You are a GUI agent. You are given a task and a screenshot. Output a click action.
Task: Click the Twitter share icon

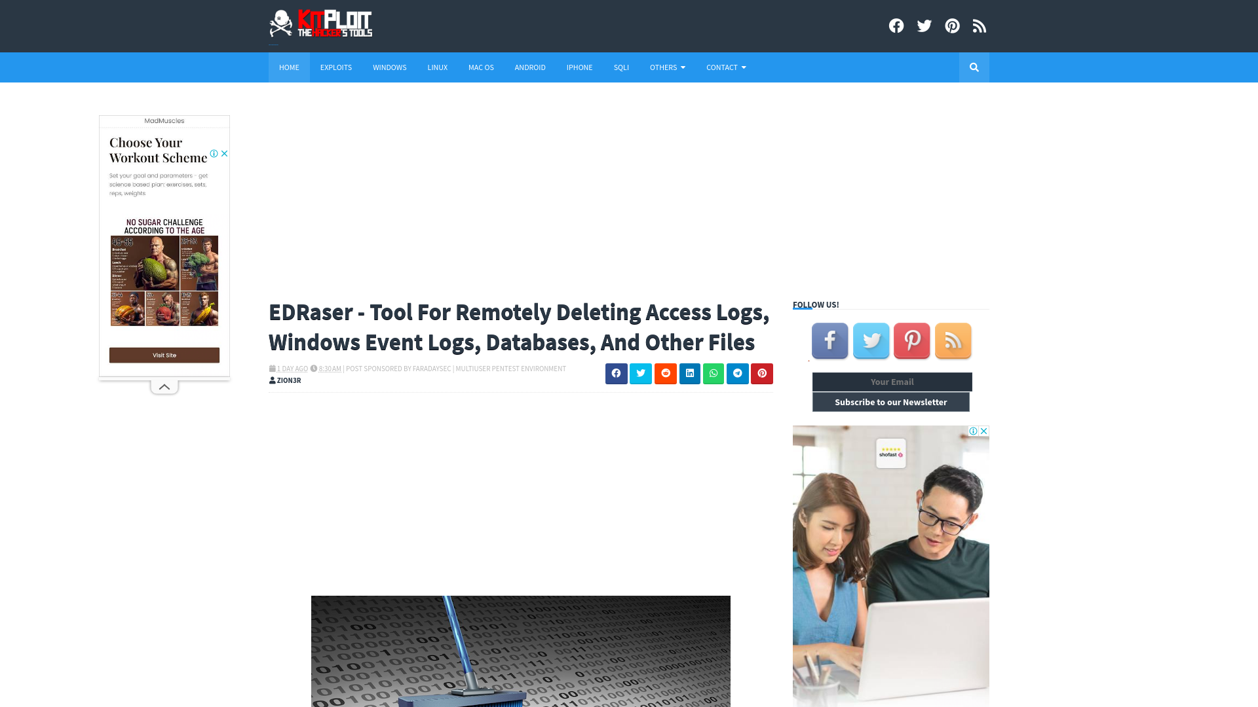click(x=641, y=374)
